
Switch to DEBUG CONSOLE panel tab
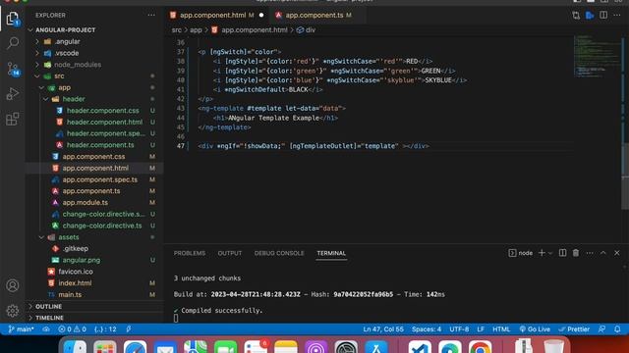tap(279, 253)
